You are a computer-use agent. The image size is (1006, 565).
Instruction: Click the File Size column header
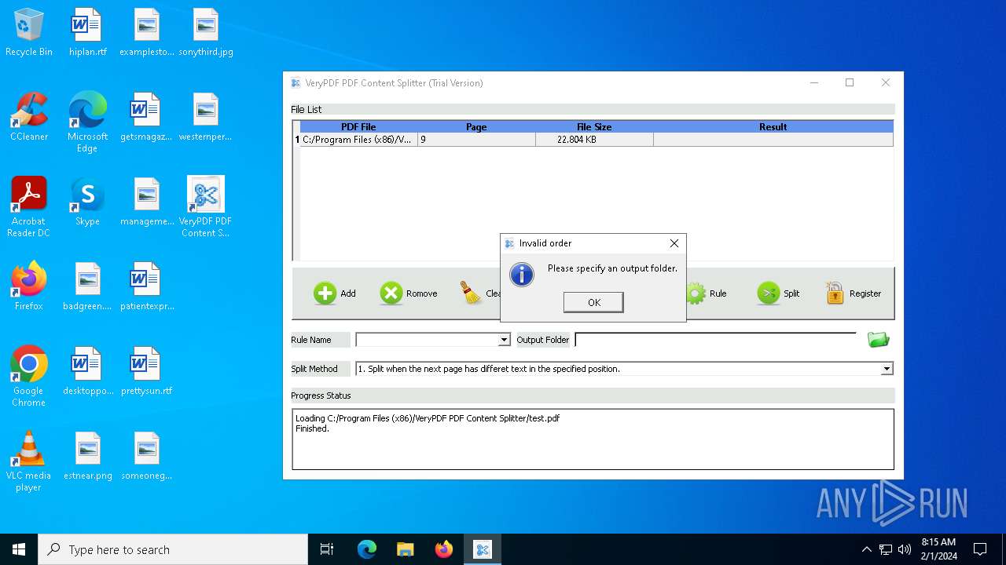(594, 126)
